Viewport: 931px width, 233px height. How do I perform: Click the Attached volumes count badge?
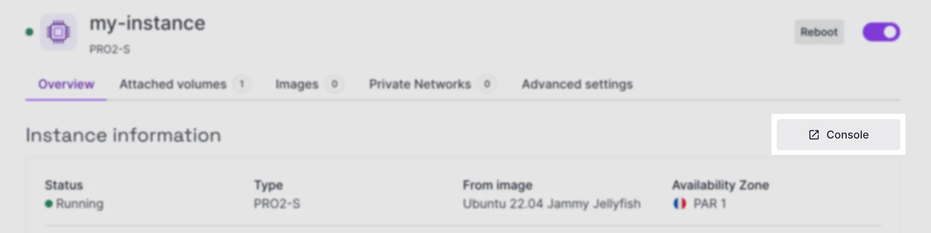242,84
